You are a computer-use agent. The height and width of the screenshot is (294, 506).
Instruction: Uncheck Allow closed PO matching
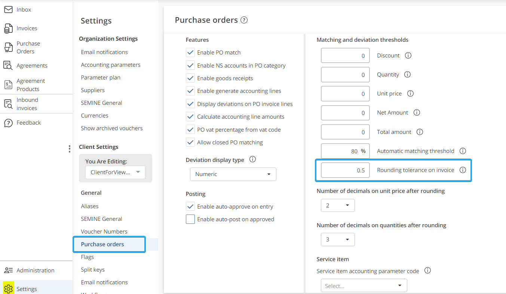coord(190,143)
